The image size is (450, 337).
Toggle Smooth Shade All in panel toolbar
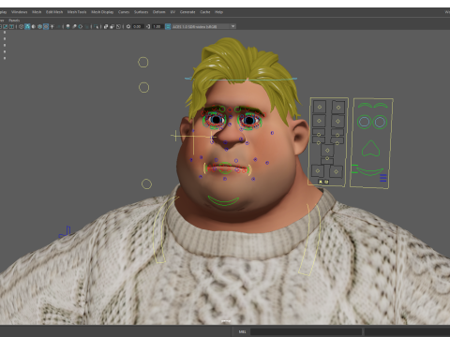[x=27, y=26]
